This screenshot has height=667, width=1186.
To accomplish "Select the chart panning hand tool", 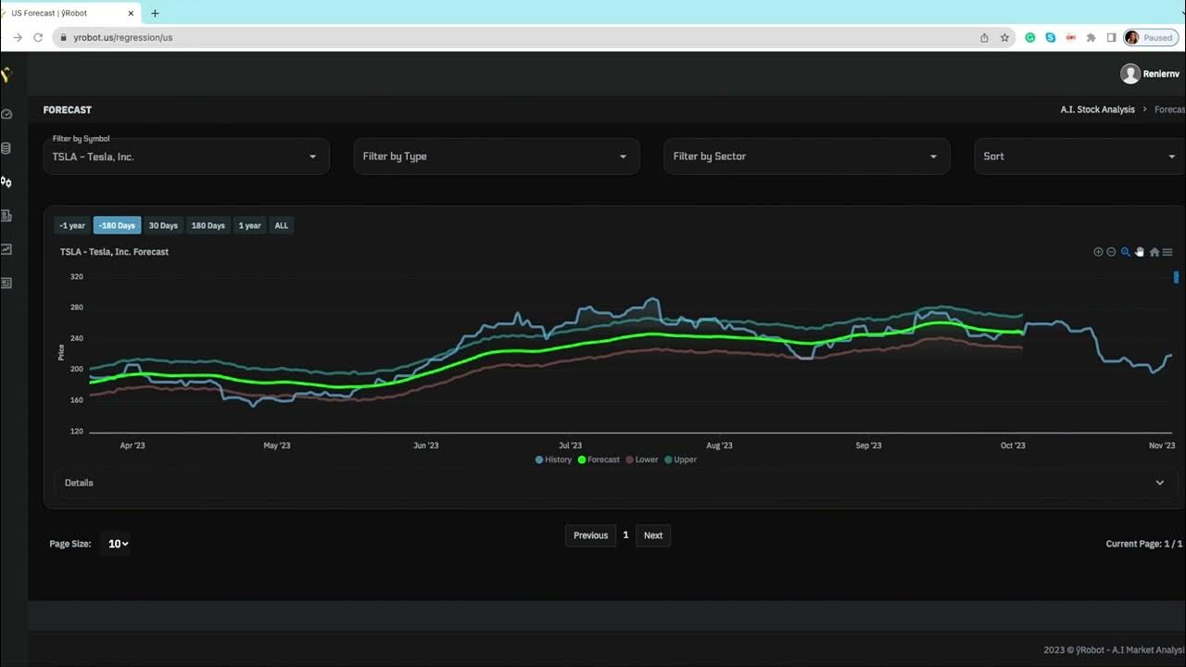I will [x=1140, y=252].
